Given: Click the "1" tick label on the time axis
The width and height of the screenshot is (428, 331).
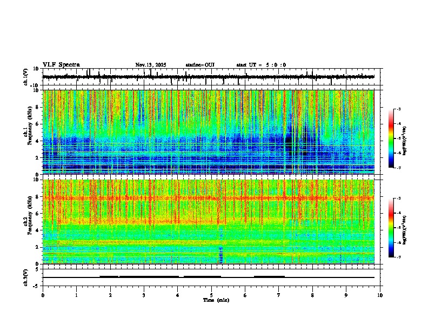Looking at the screenshot, I should (x=76, y=295).
